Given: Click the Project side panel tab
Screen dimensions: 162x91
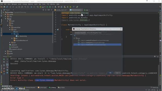Looking at the screenshot, I should point(1,22).
